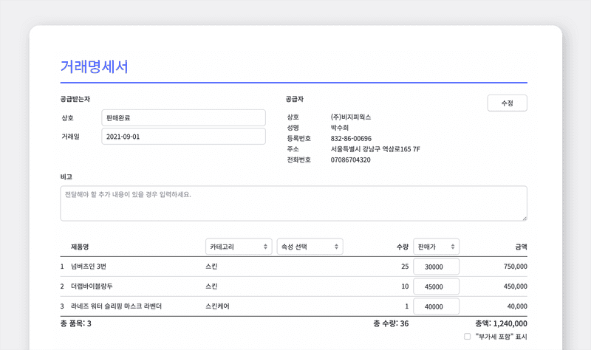
Task: Click the price field showing 40000
Action: pyautogui.click(x=437, y=306)
